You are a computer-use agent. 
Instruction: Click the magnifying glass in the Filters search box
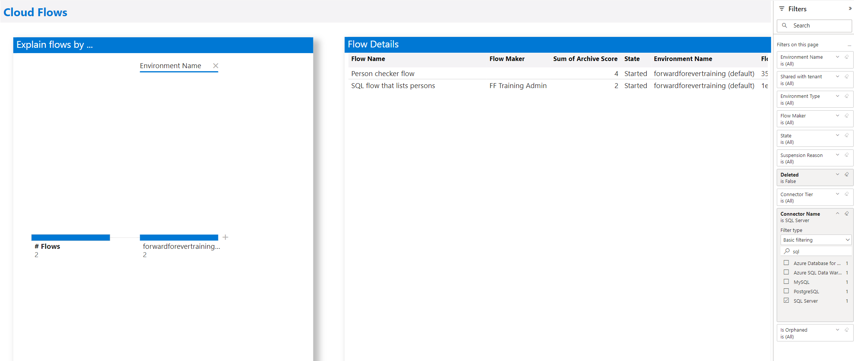coord(785,25)
